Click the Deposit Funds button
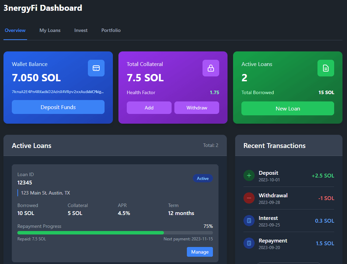The height and width of the screenshot is (264, 347). click(58, 107)
